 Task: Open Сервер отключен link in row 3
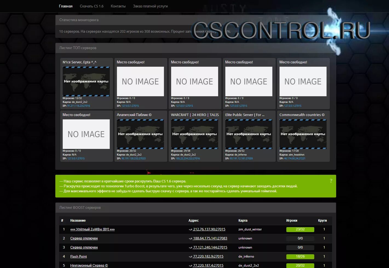click(x=84, y=247)
